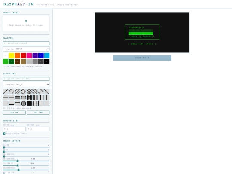Toggle the tan palette swatch
The height and width of the screenshot is (174, 232).
click(x=23, y=61)
